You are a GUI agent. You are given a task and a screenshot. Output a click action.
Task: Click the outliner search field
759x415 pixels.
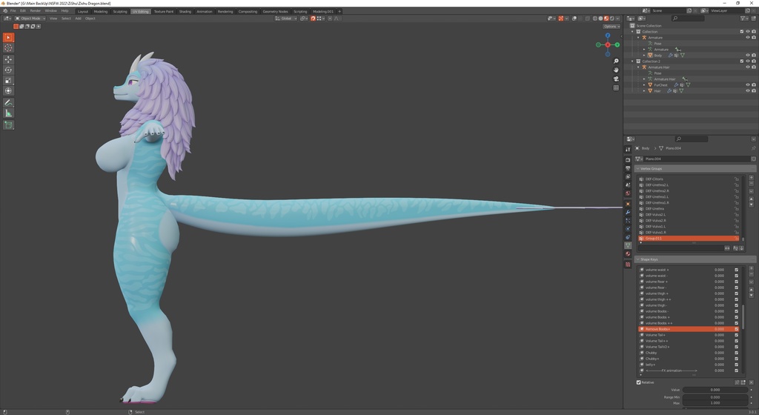[688, 19]
